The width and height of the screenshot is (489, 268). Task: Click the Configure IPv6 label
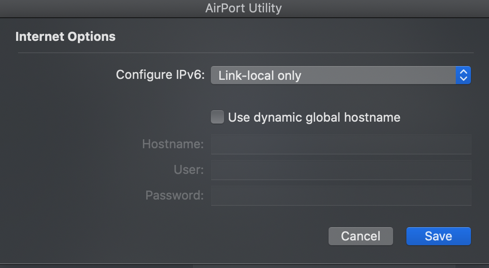[160, 75]
